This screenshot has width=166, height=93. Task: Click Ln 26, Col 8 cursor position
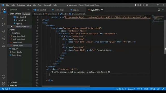tap(121, 89)
